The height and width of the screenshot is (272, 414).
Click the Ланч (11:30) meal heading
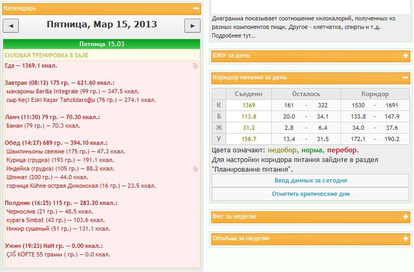[x=52, y=117]
